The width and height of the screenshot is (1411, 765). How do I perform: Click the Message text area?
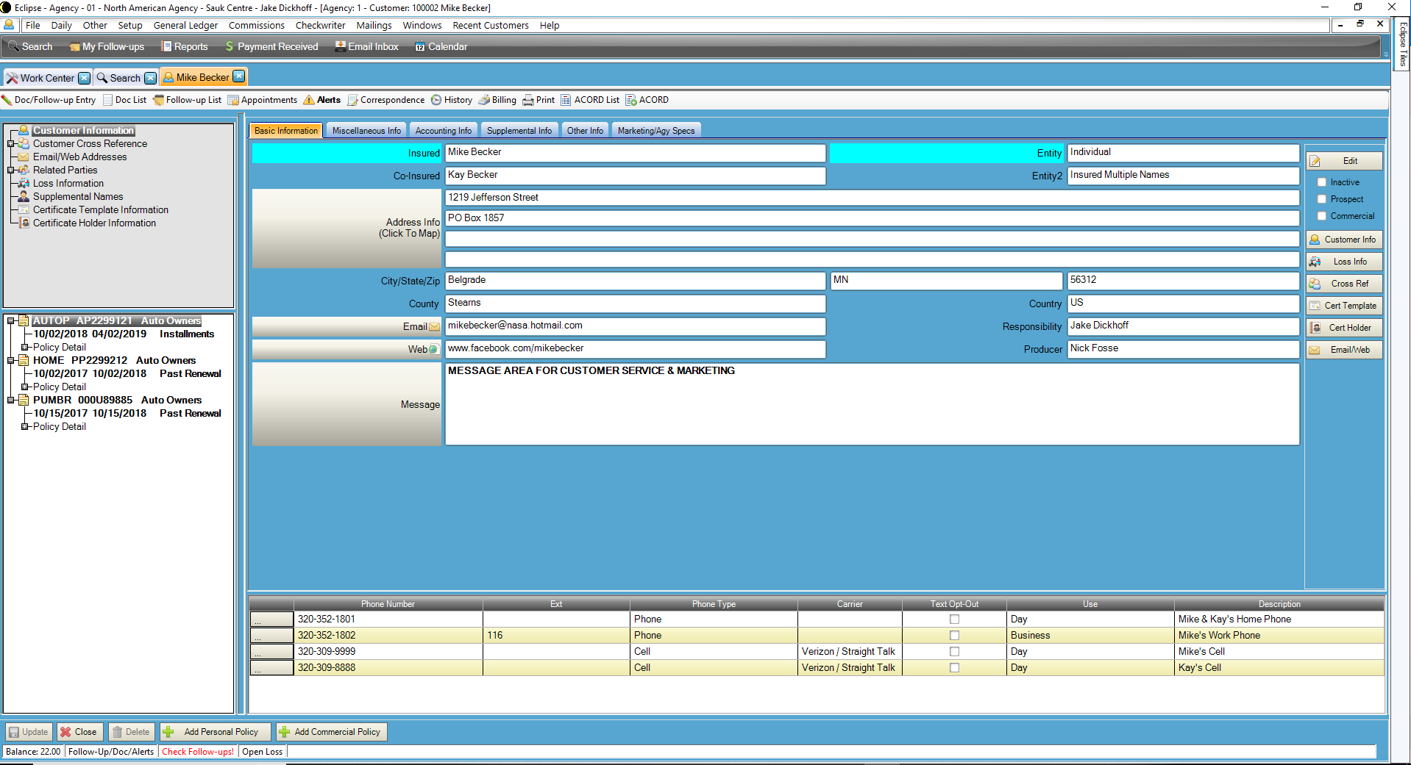click(872, 404)
